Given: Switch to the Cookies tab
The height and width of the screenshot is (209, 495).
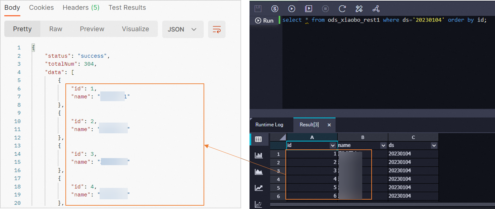Looking at the screenshot, I should (x=41, y=7).
